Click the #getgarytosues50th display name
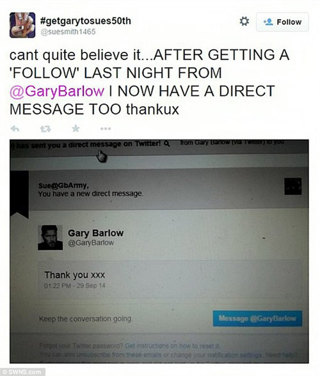 (86, 21)
